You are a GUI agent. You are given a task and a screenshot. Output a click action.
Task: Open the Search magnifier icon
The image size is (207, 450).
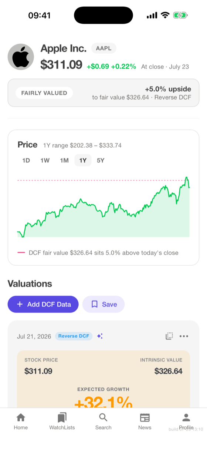tap(103, 417)
